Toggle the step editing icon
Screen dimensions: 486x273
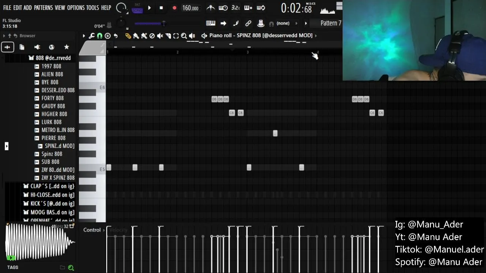tap(236, 24)
